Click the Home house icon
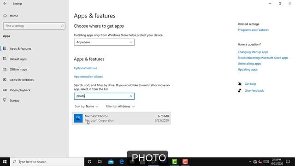 (x=5, y=16)
